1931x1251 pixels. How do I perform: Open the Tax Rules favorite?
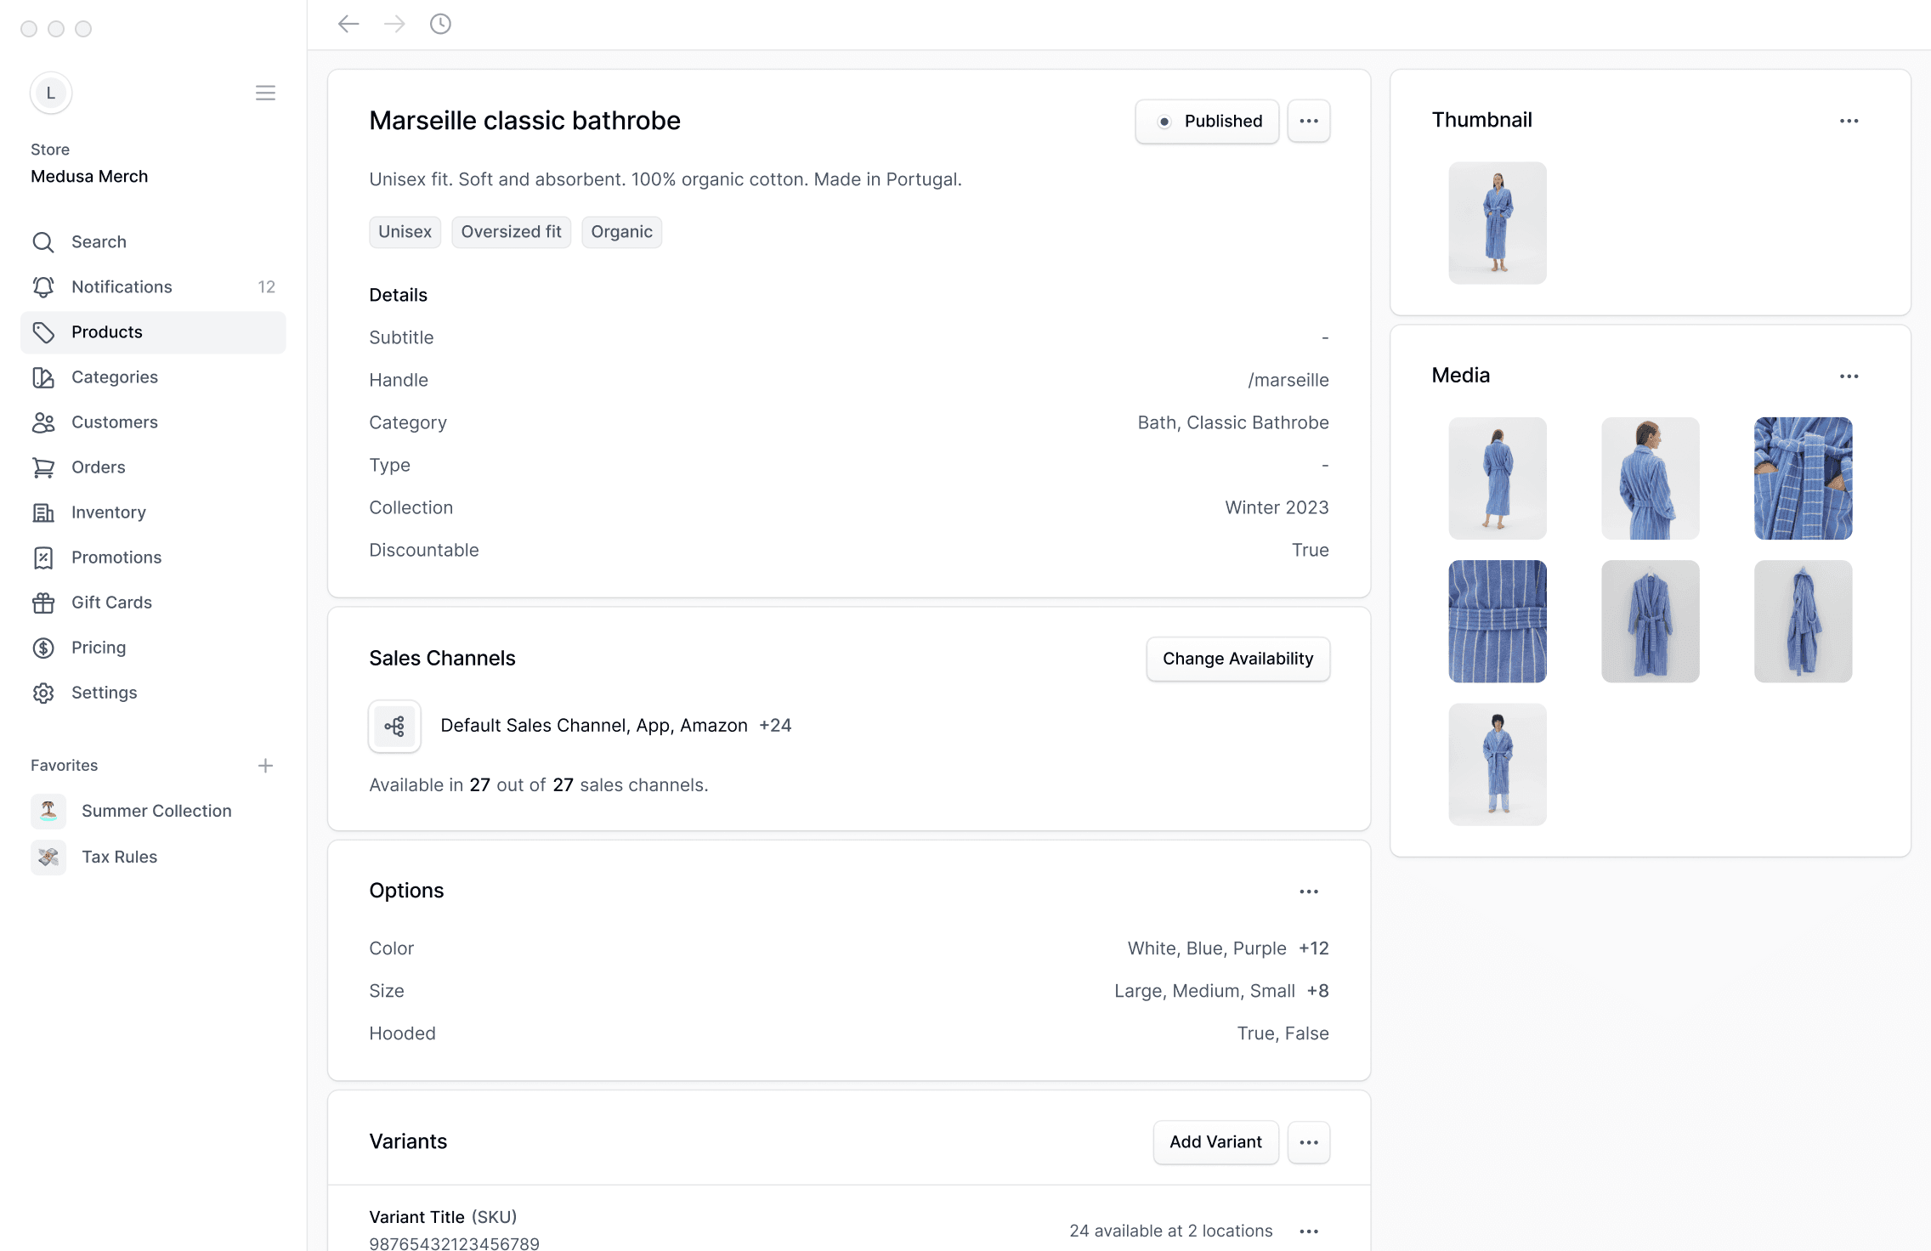coord(119,857)
